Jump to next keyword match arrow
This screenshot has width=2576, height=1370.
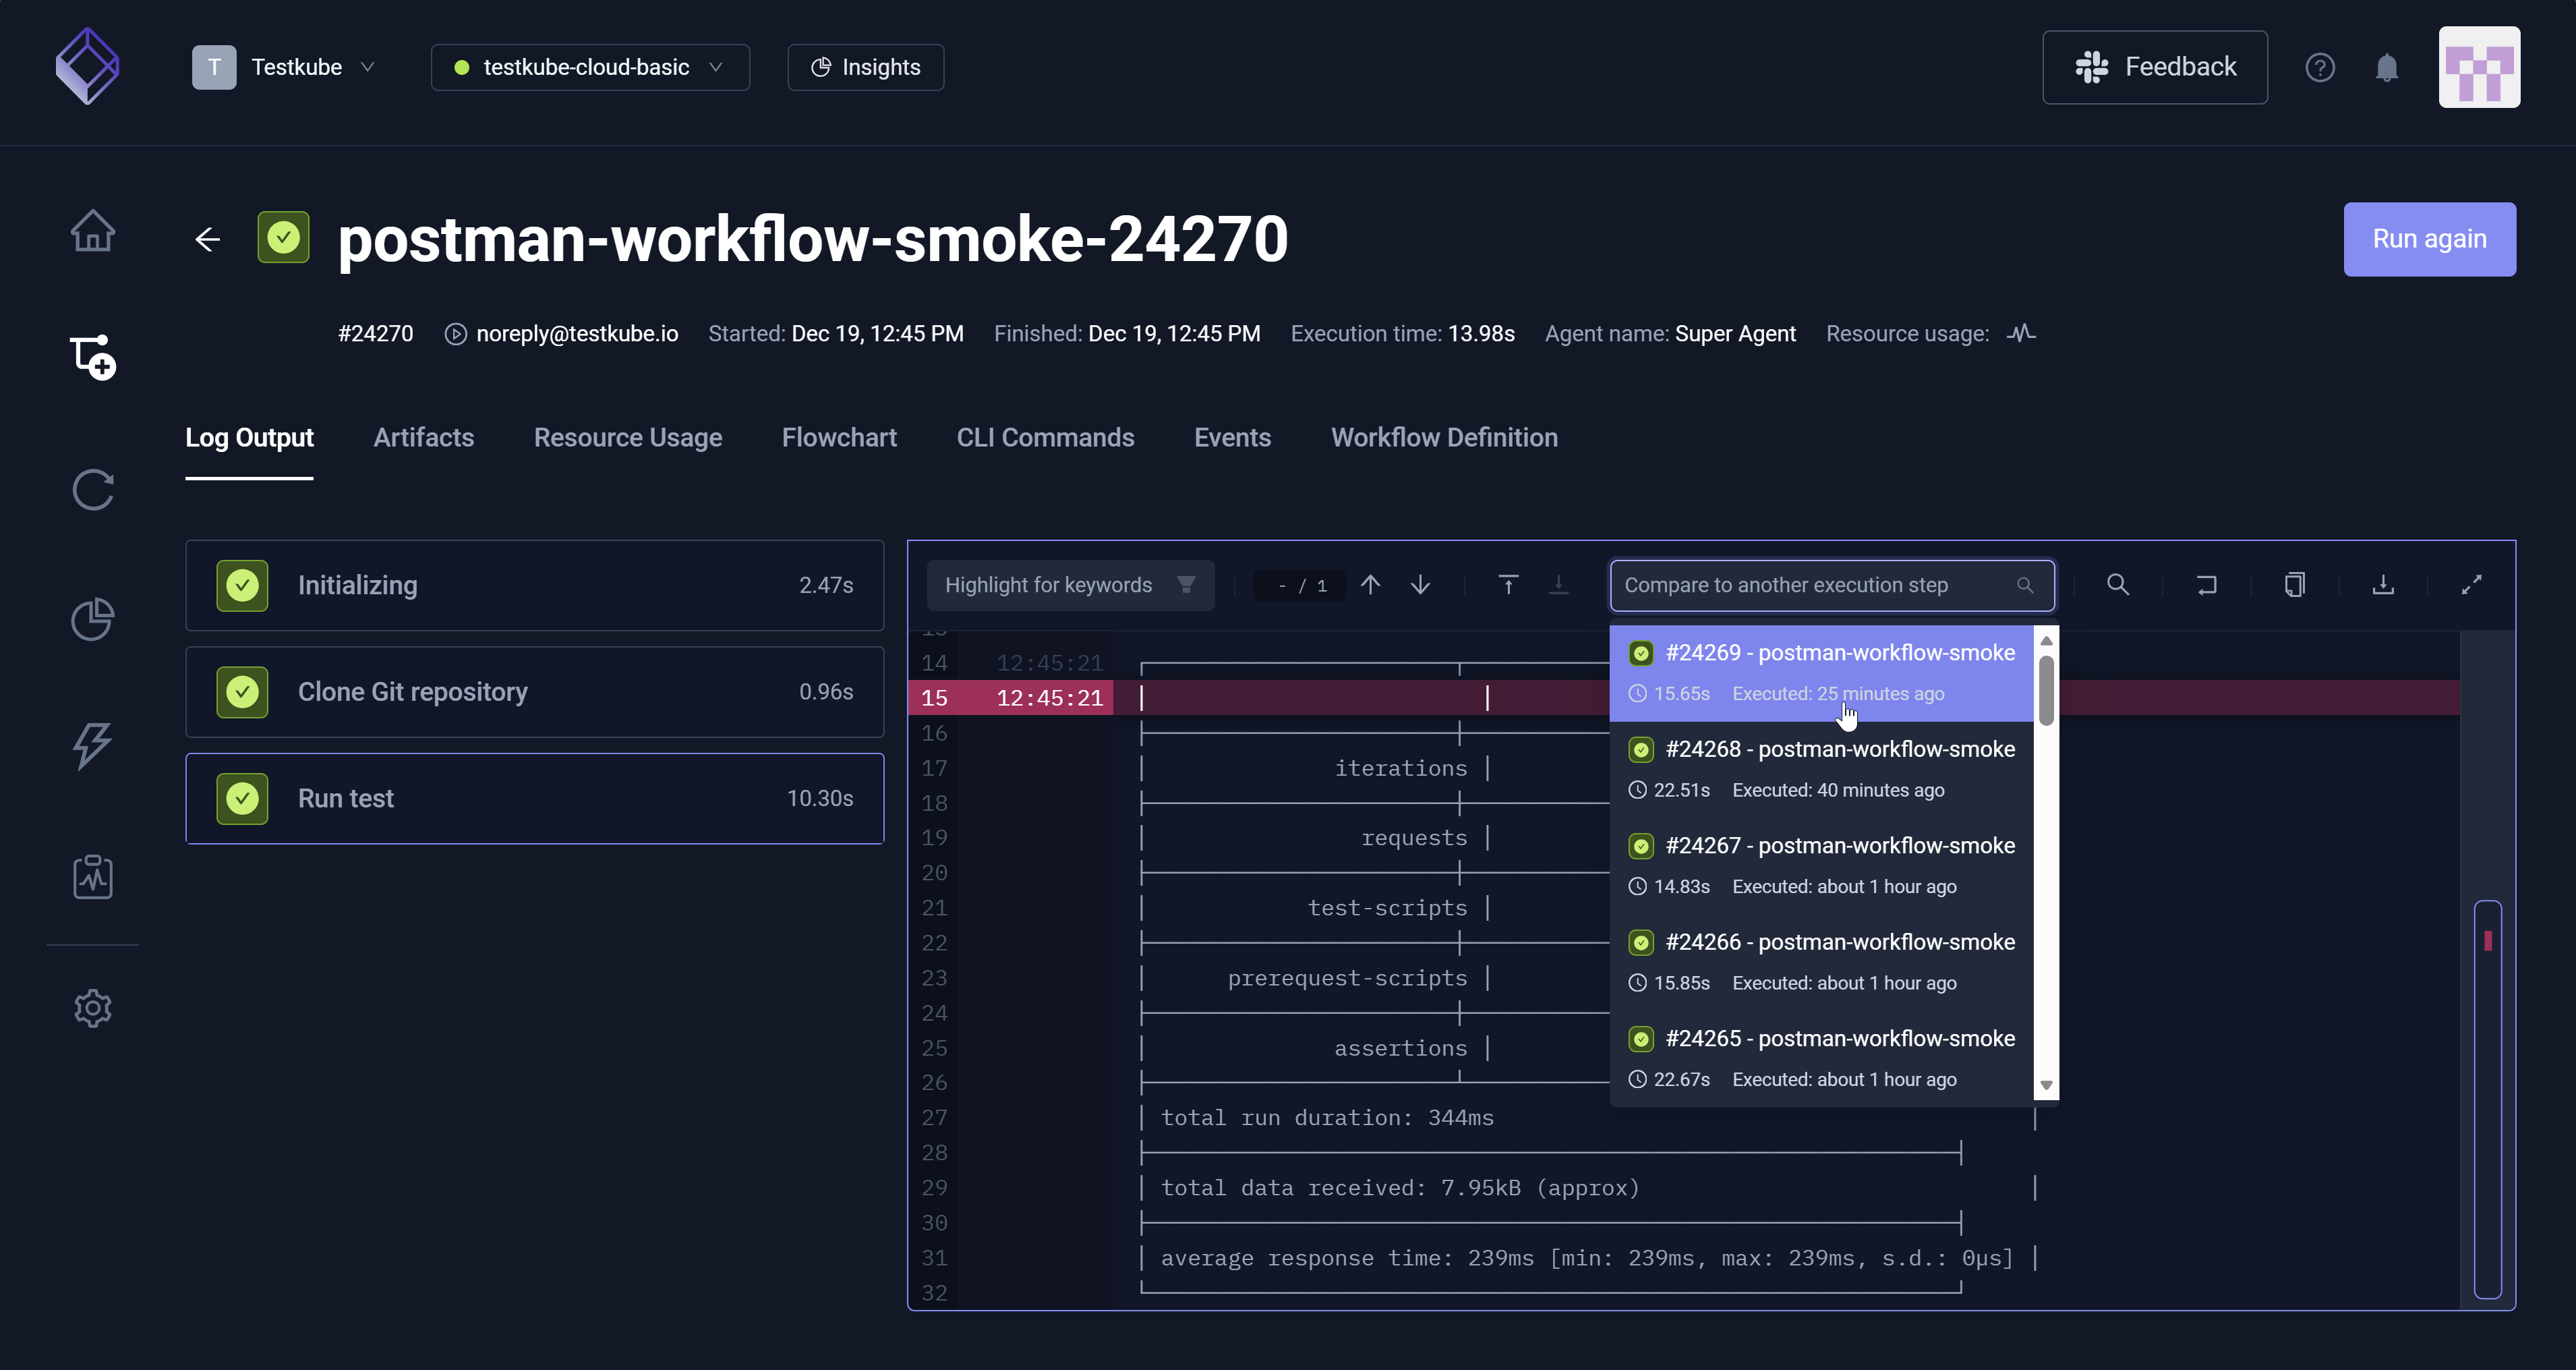(1420, 585)
